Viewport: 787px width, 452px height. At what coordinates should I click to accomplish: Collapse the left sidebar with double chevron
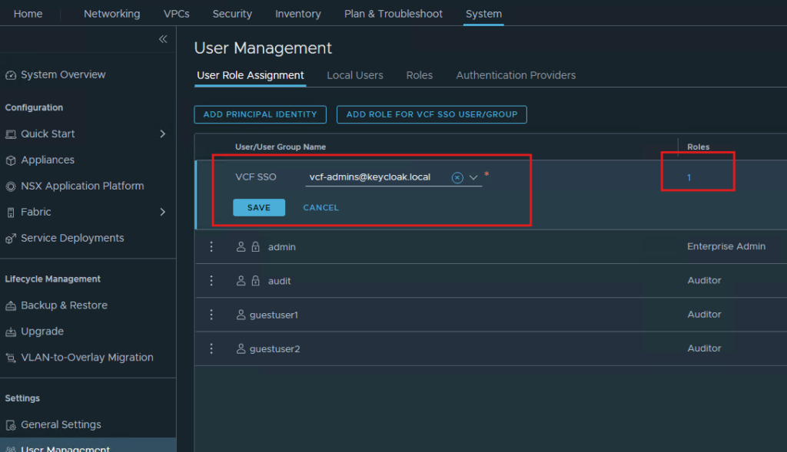(x=163, y=39)
